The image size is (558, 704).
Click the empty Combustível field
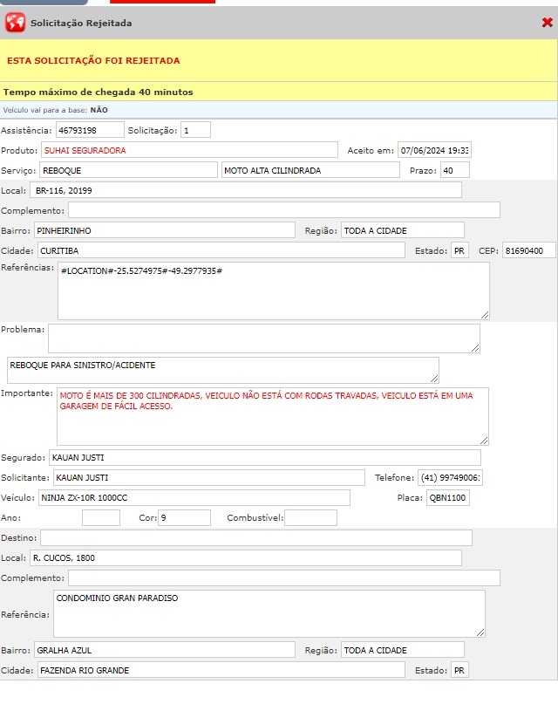[x=310, y=518]
